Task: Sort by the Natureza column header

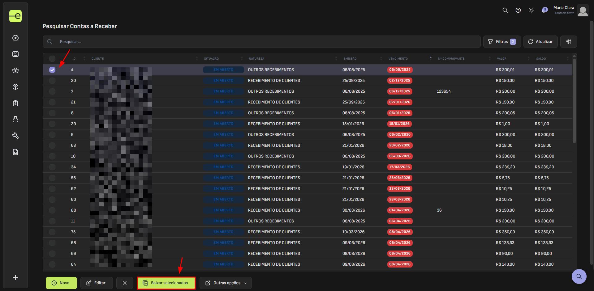Action: [256, 59]
